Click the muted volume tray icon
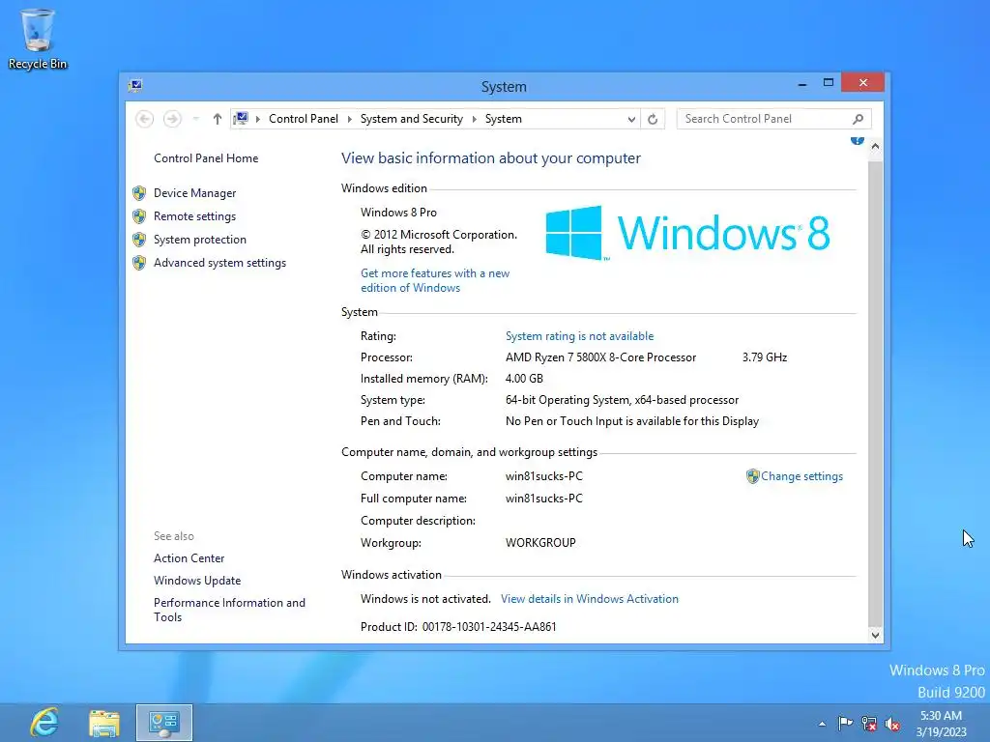Image resolution: width=990 pixels, height=742 pixels. point(892,724)
